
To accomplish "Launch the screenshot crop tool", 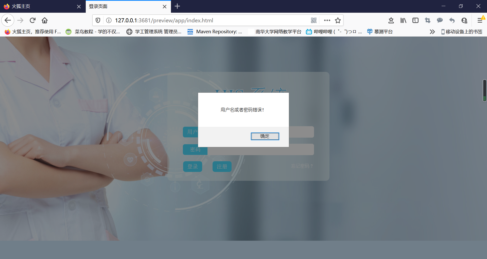I will (x=427, y=20).
